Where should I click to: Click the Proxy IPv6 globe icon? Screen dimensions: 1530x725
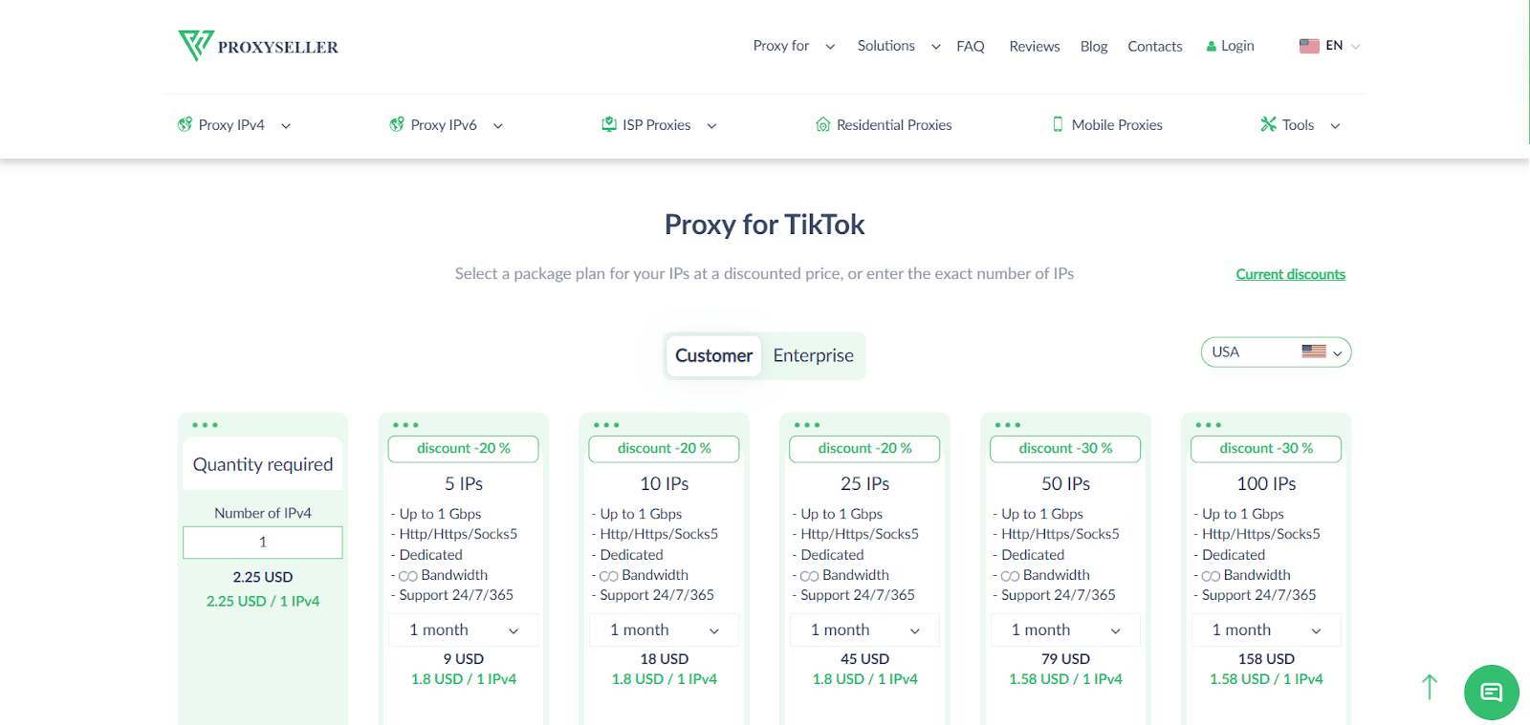(397, 124)
